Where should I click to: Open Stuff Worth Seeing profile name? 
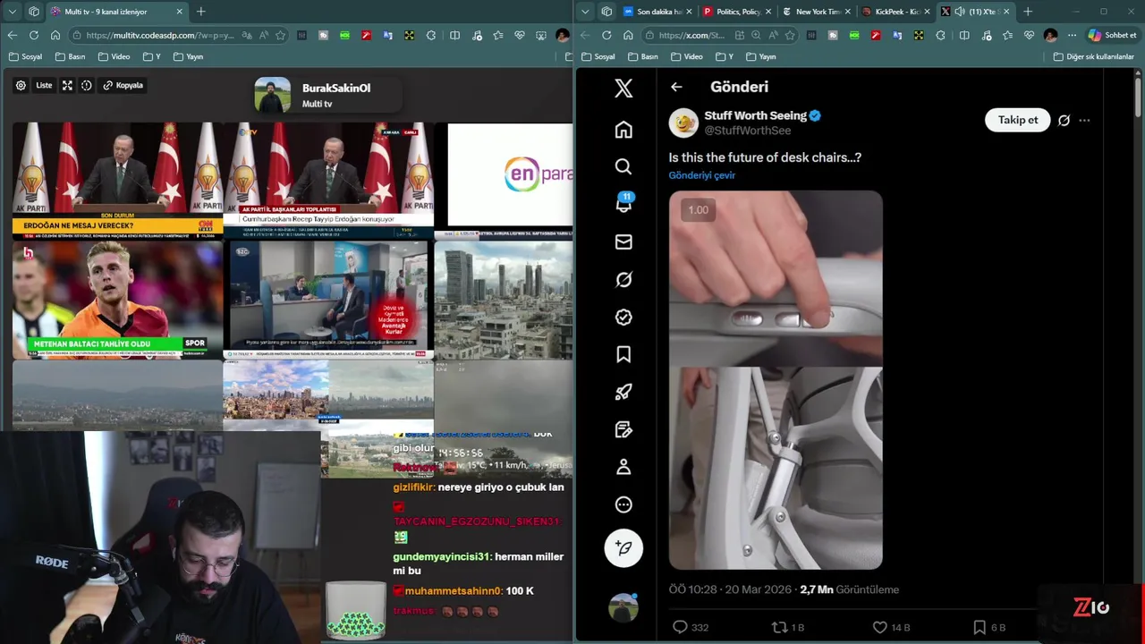[x=755, y=115]
